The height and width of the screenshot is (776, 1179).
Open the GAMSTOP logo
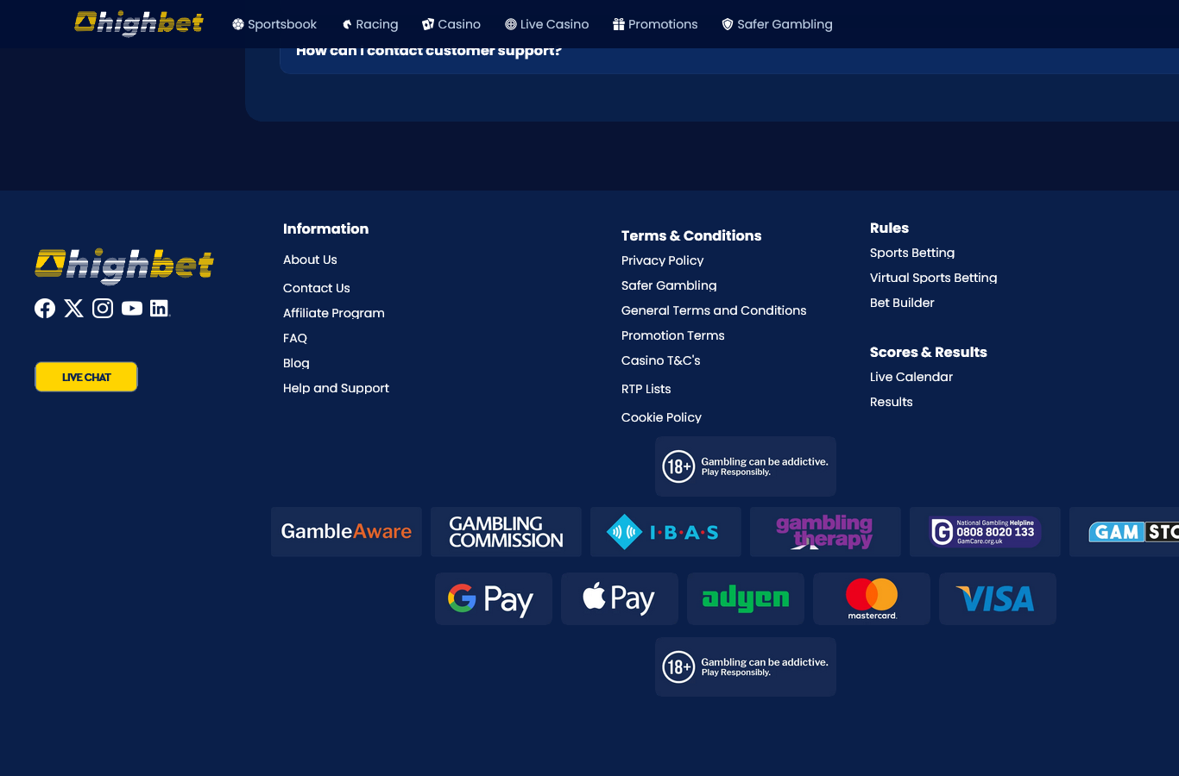pos(1125,532)
